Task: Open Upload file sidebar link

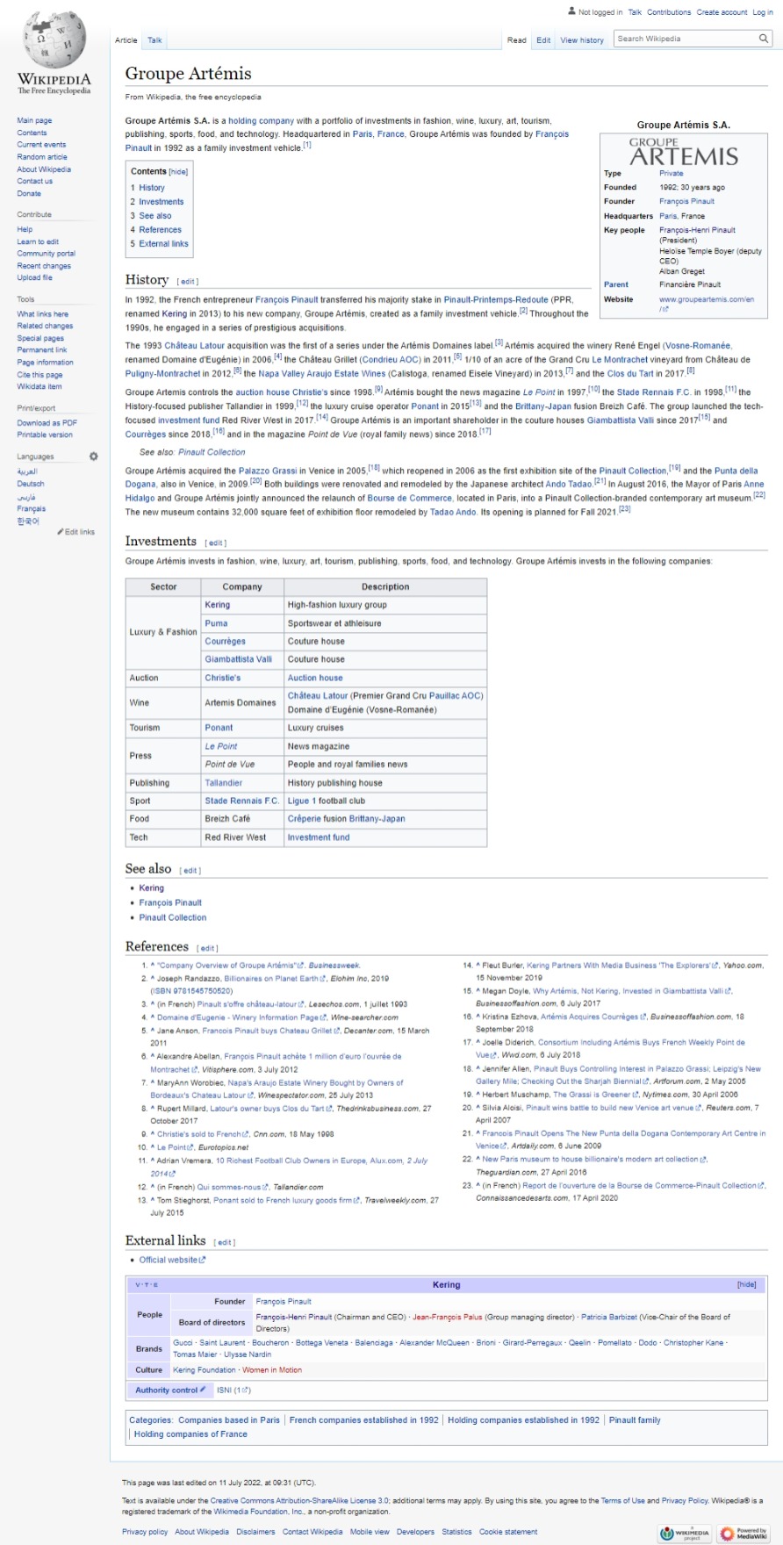Action: [35, 277]
